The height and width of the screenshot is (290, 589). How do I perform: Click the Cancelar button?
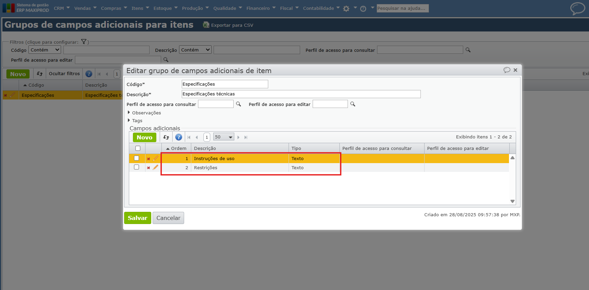click(x=168, y=218)
